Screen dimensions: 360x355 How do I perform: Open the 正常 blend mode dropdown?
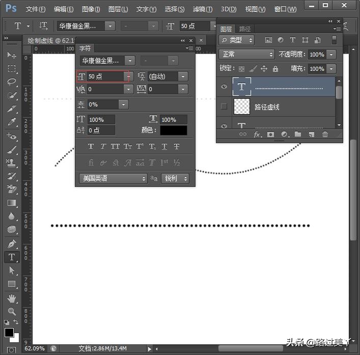tap(247, 54)
